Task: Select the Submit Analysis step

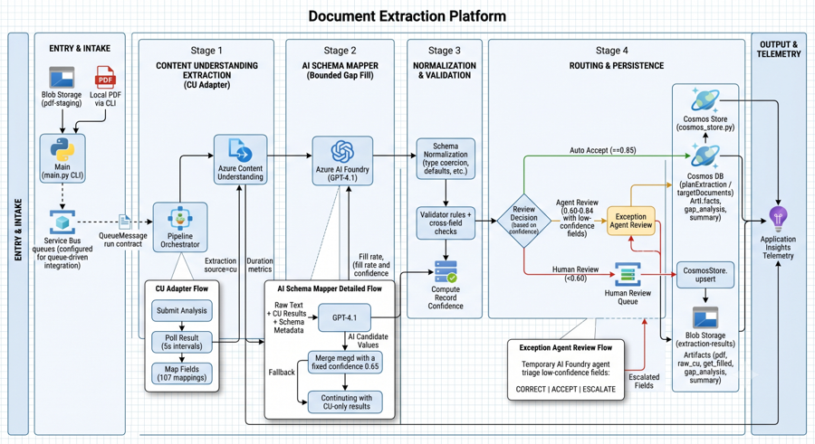Action: point(182,310)
